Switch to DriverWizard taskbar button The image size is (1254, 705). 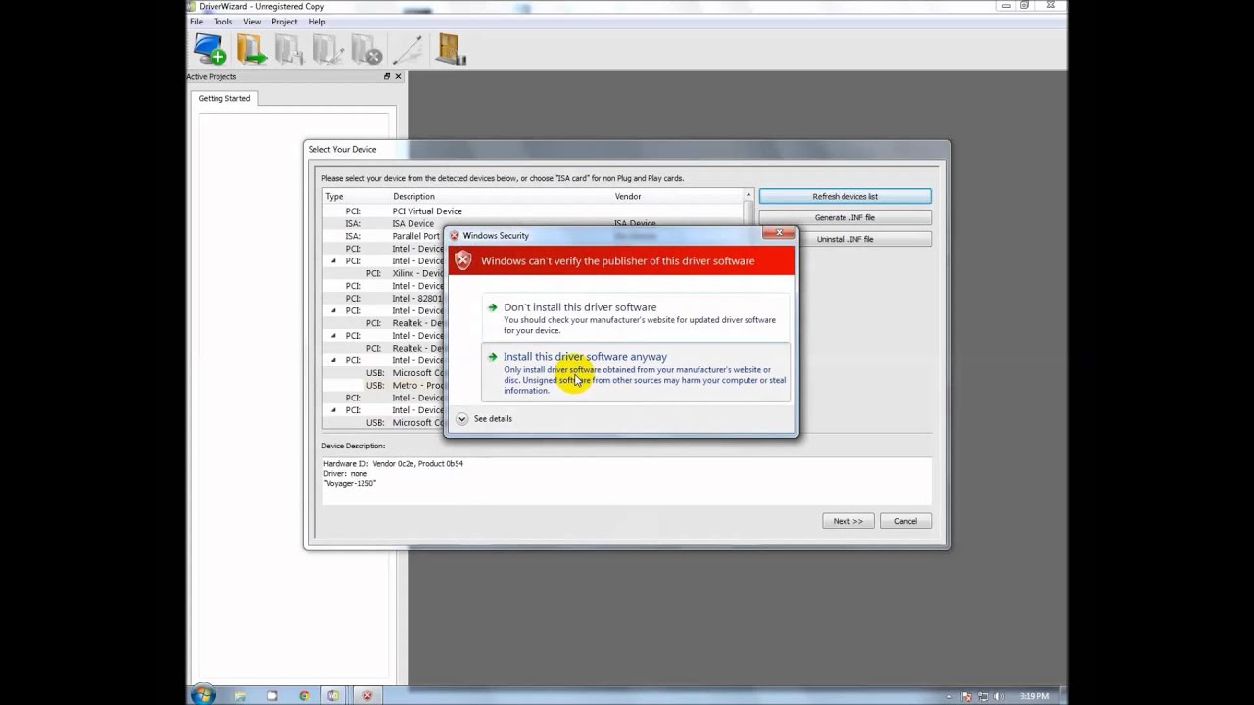[333, 696]
